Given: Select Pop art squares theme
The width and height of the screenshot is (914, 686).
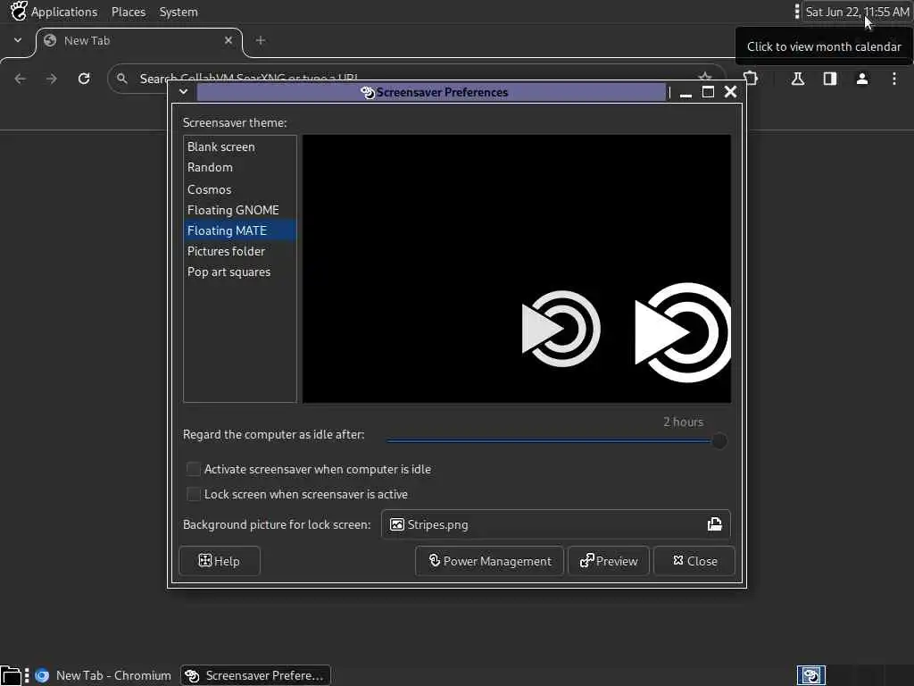Looking at the screenshot, I should (x=239, y=272).
